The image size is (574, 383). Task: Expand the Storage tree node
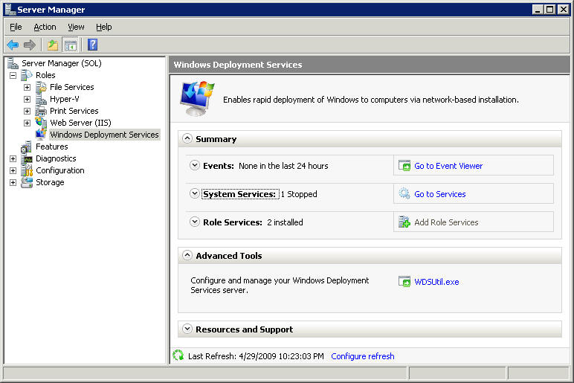(13, 182)
